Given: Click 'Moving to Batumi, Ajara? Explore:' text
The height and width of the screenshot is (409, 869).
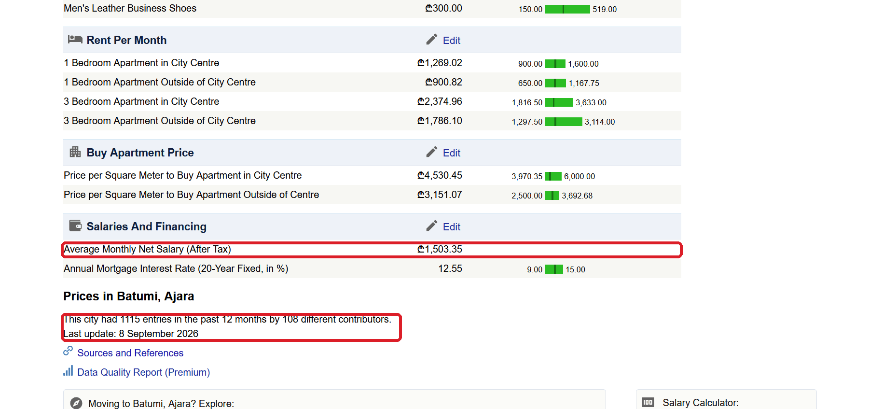Looking at the screenshot, I should [x=161, y=404].
